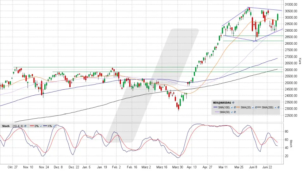Click the Mai 25 date label
Screen dimensions: 304x171
coord(239,167)
